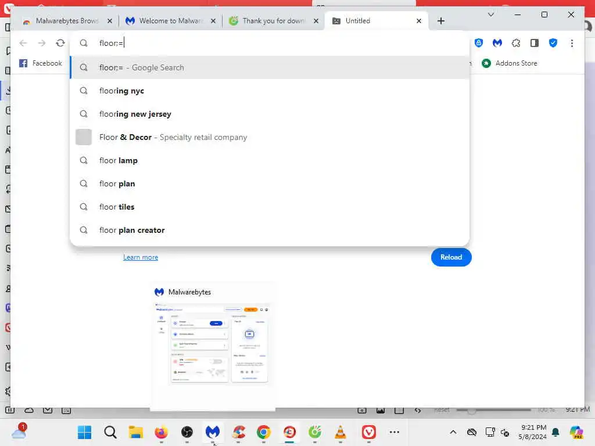Open the red circular browser taskbar icon
Viewport: 595px width, 446px height.
pyautogui.click(x=289, y=432)
